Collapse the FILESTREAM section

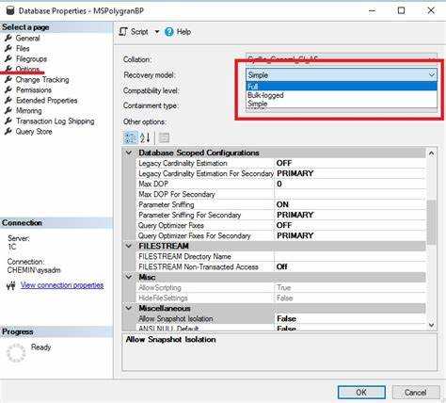pos(129,246)
